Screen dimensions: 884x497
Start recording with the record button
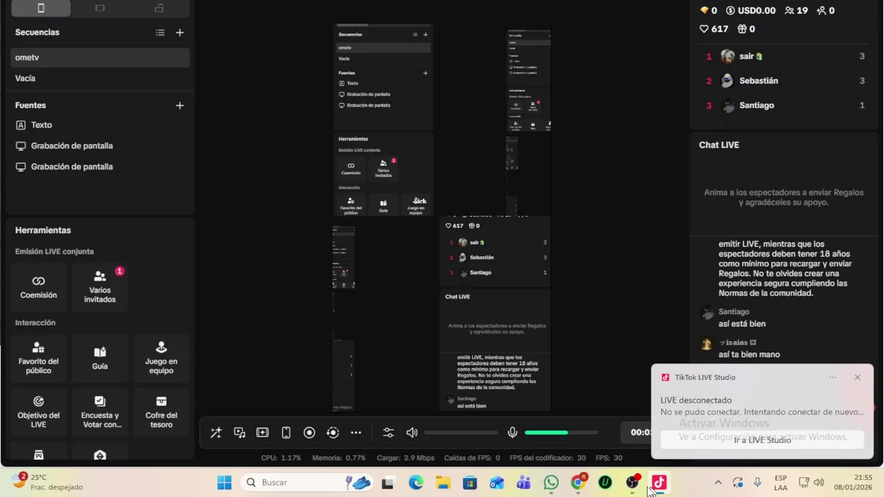[309, 433]
